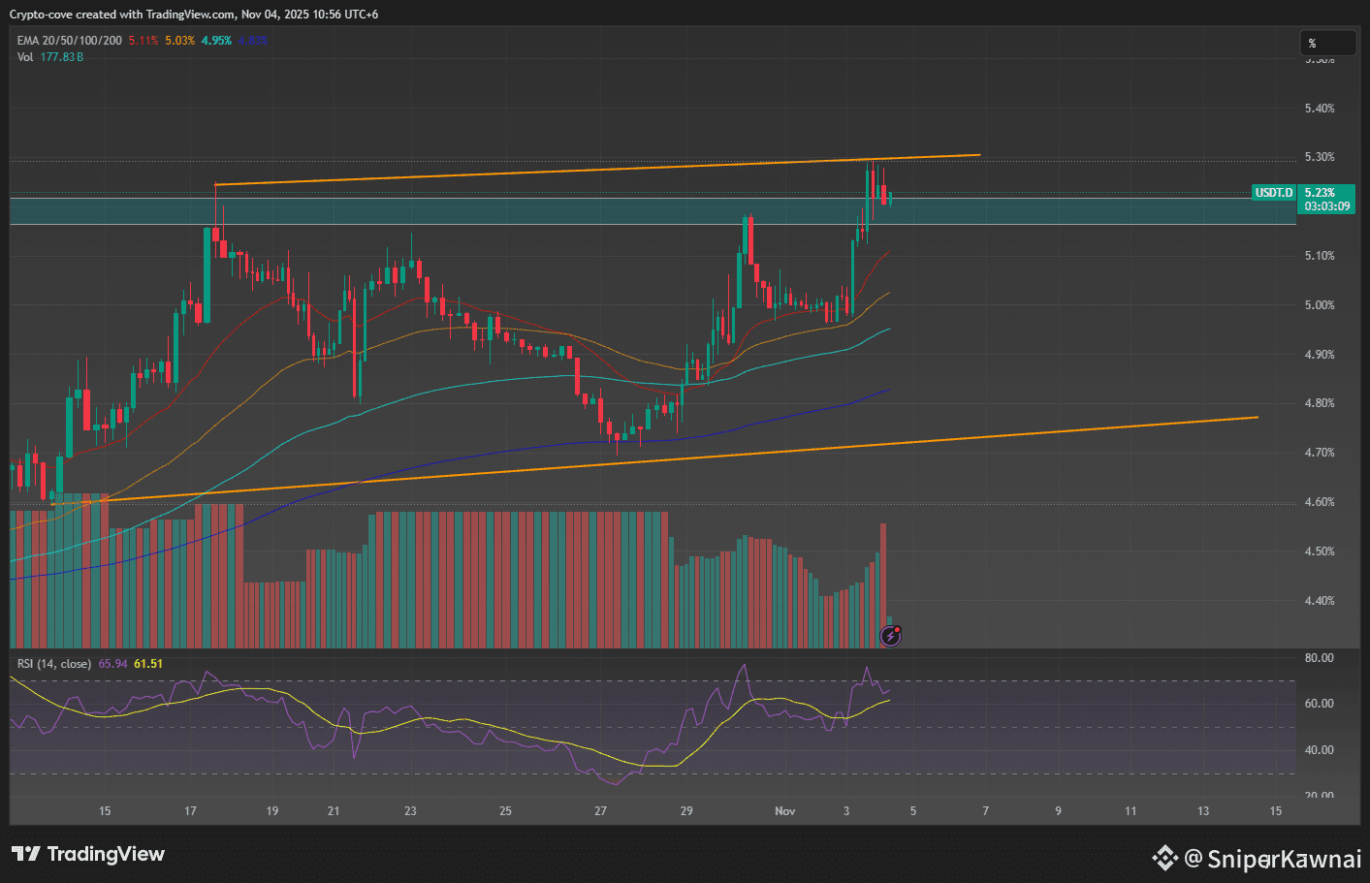1370x883 pixels.
Task: Click the 5.40% price axis label
Action: 1320,109
